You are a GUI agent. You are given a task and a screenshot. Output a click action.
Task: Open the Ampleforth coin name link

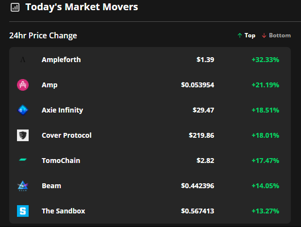coord(61,60)
